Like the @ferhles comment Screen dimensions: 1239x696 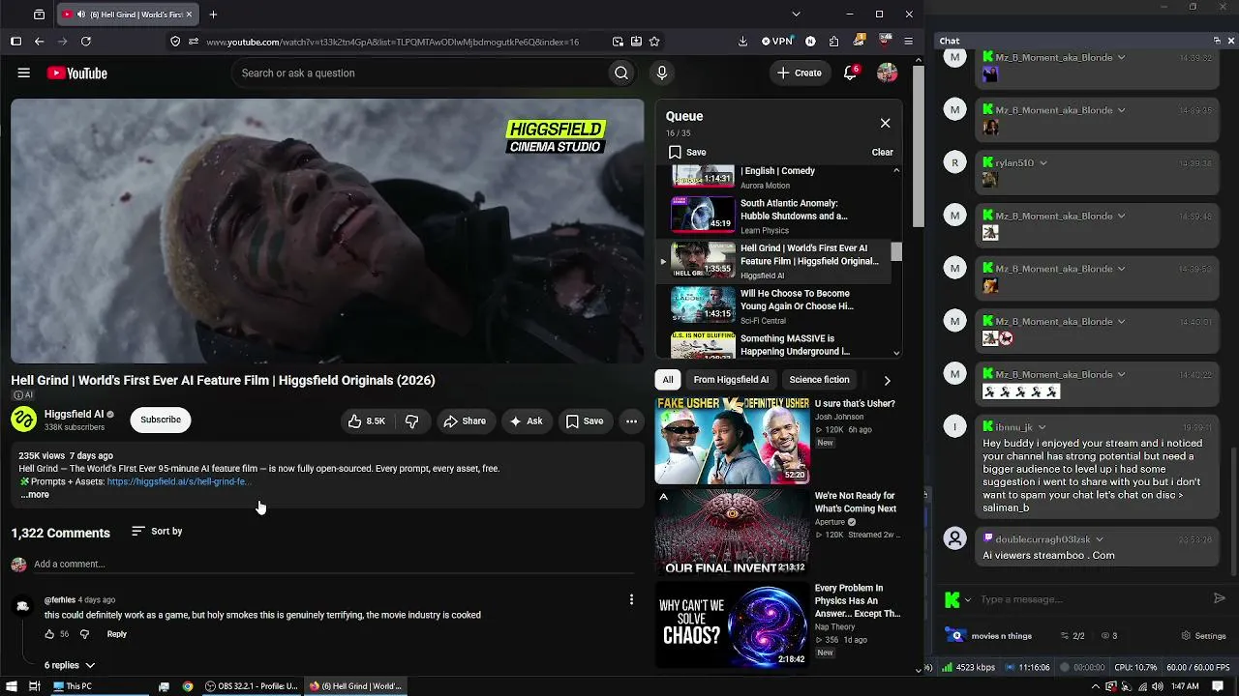click(x=49, y=634)
